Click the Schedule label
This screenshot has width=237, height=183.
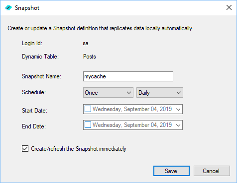34,92
